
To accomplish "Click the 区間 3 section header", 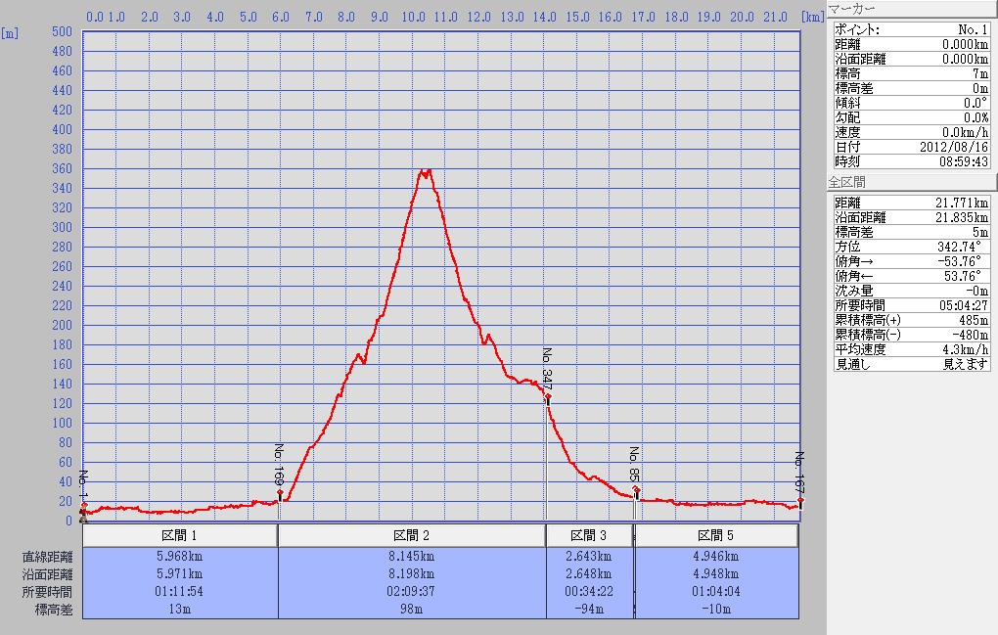I will [x=590, y=536].
